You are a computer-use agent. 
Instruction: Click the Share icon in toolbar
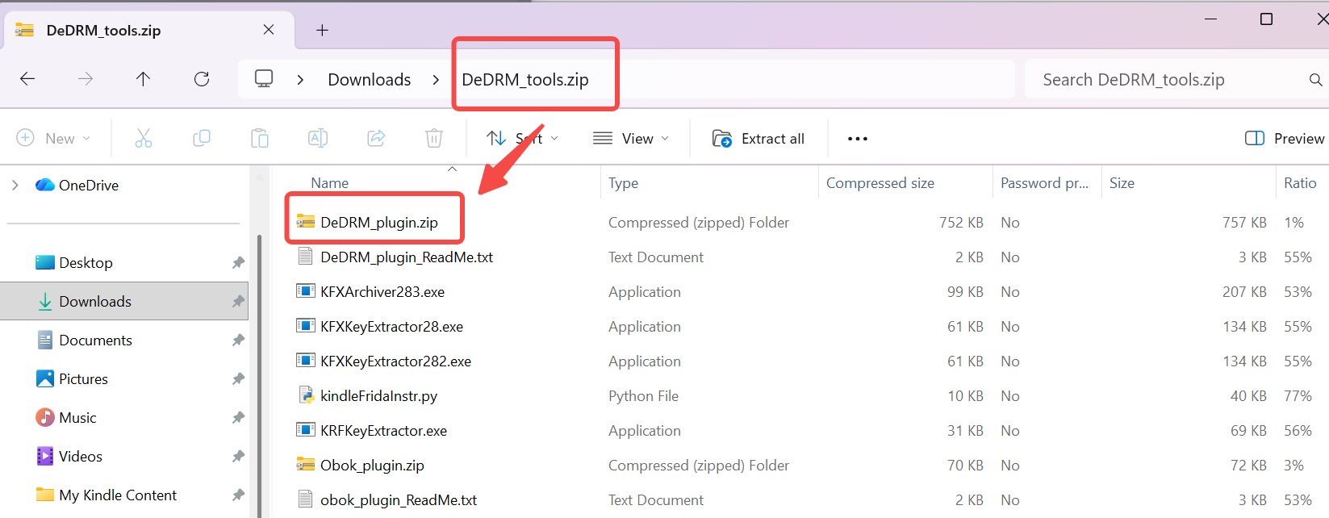pos(376,139)
